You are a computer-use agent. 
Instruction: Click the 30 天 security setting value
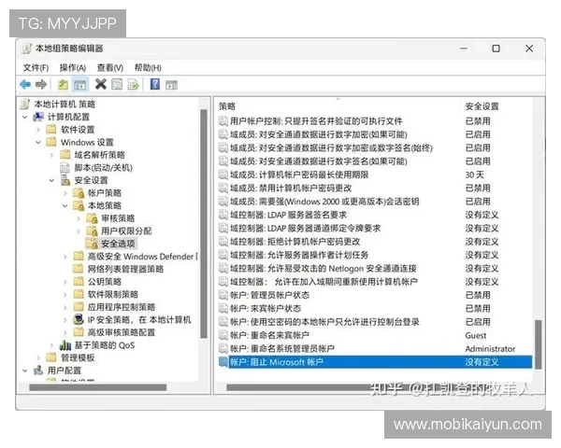click(474, 175)
